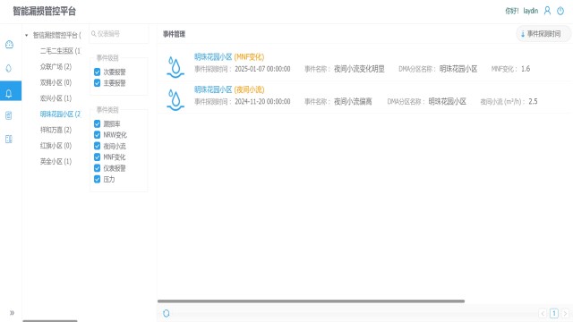Click the tree panel horizontal scrollbar

(50, 320)
